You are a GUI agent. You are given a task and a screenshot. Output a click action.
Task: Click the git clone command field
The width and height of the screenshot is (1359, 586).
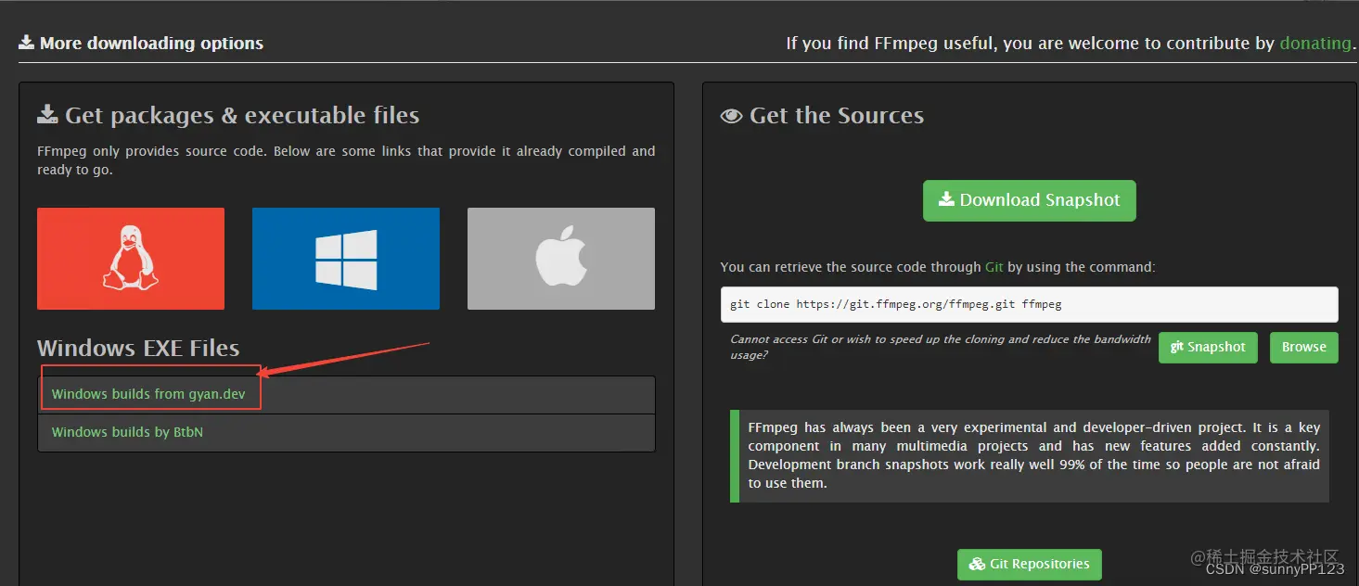pos(1030,304)
